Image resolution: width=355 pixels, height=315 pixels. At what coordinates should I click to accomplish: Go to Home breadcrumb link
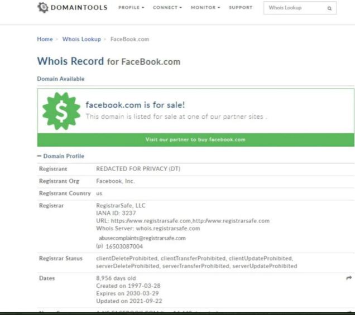coord(45,39)
